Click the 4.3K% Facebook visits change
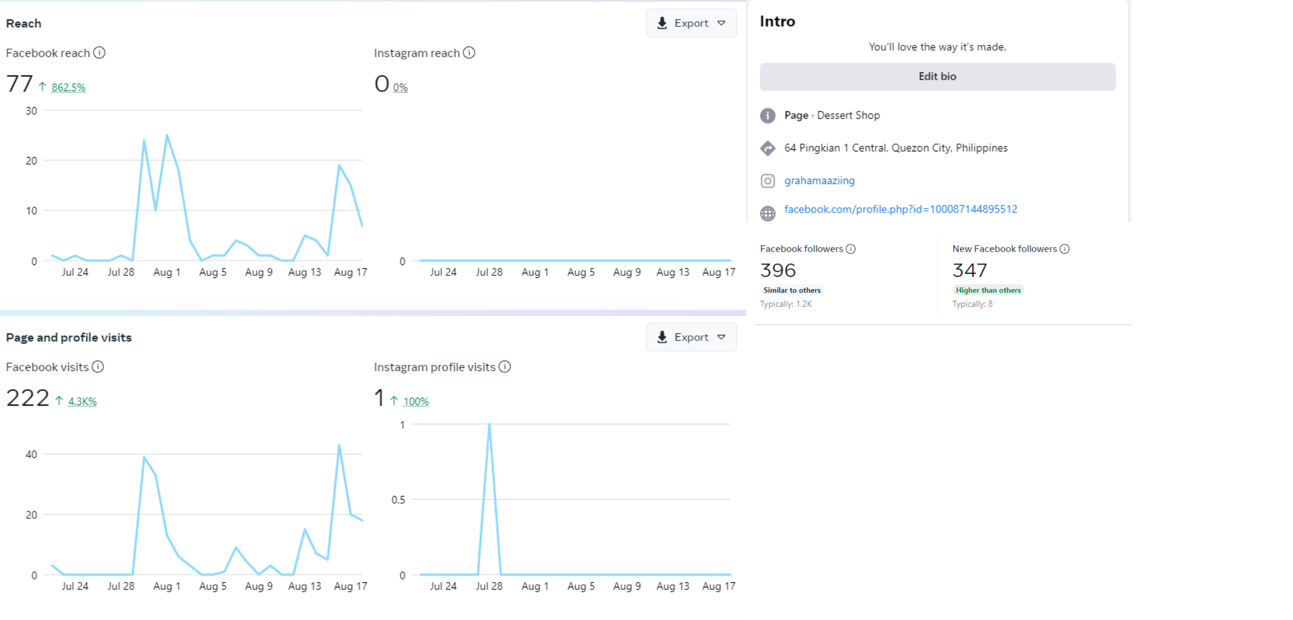The width and height of the screenshot is (1293, 620). click(x=82, y=401)
